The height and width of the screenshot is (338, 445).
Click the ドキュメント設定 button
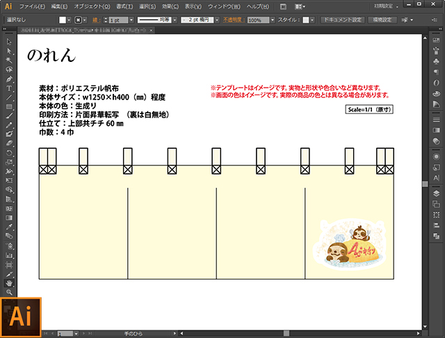(x=343, y=20)
